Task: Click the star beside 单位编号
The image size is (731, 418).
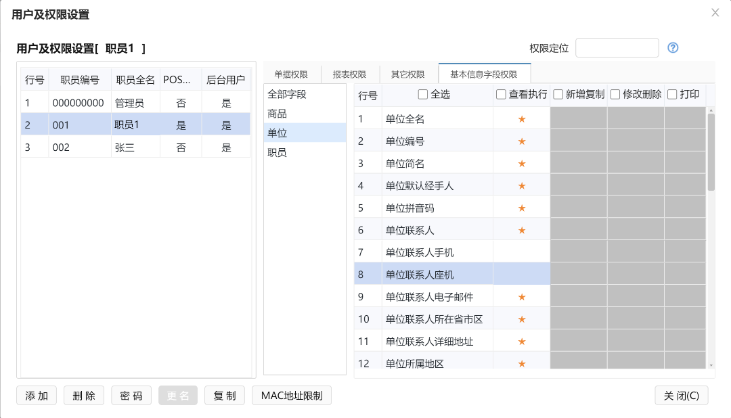Action: pos(521,141)
